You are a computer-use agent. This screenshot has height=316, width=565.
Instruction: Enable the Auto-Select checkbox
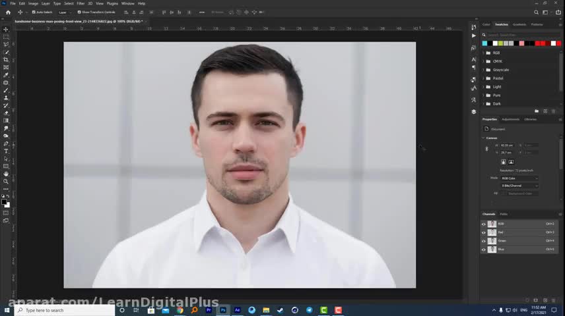click(33, 12)
